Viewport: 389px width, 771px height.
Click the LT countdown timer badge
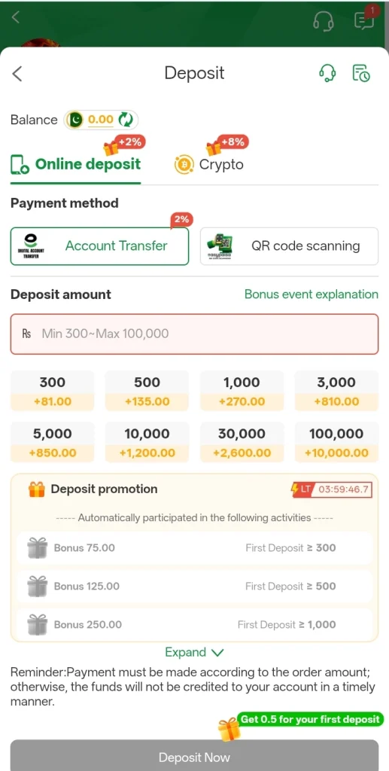pyautogui.click(x=331, y=489)
